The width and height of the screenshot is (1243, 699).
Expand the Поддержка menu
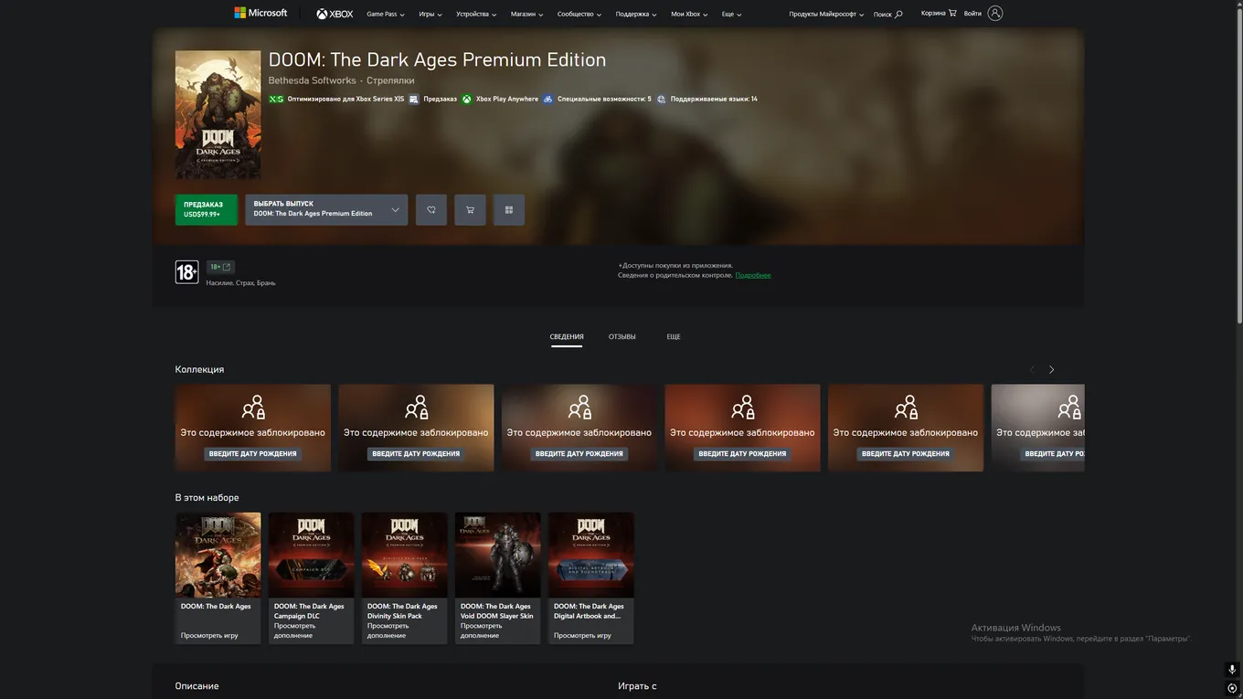[636, 15]
